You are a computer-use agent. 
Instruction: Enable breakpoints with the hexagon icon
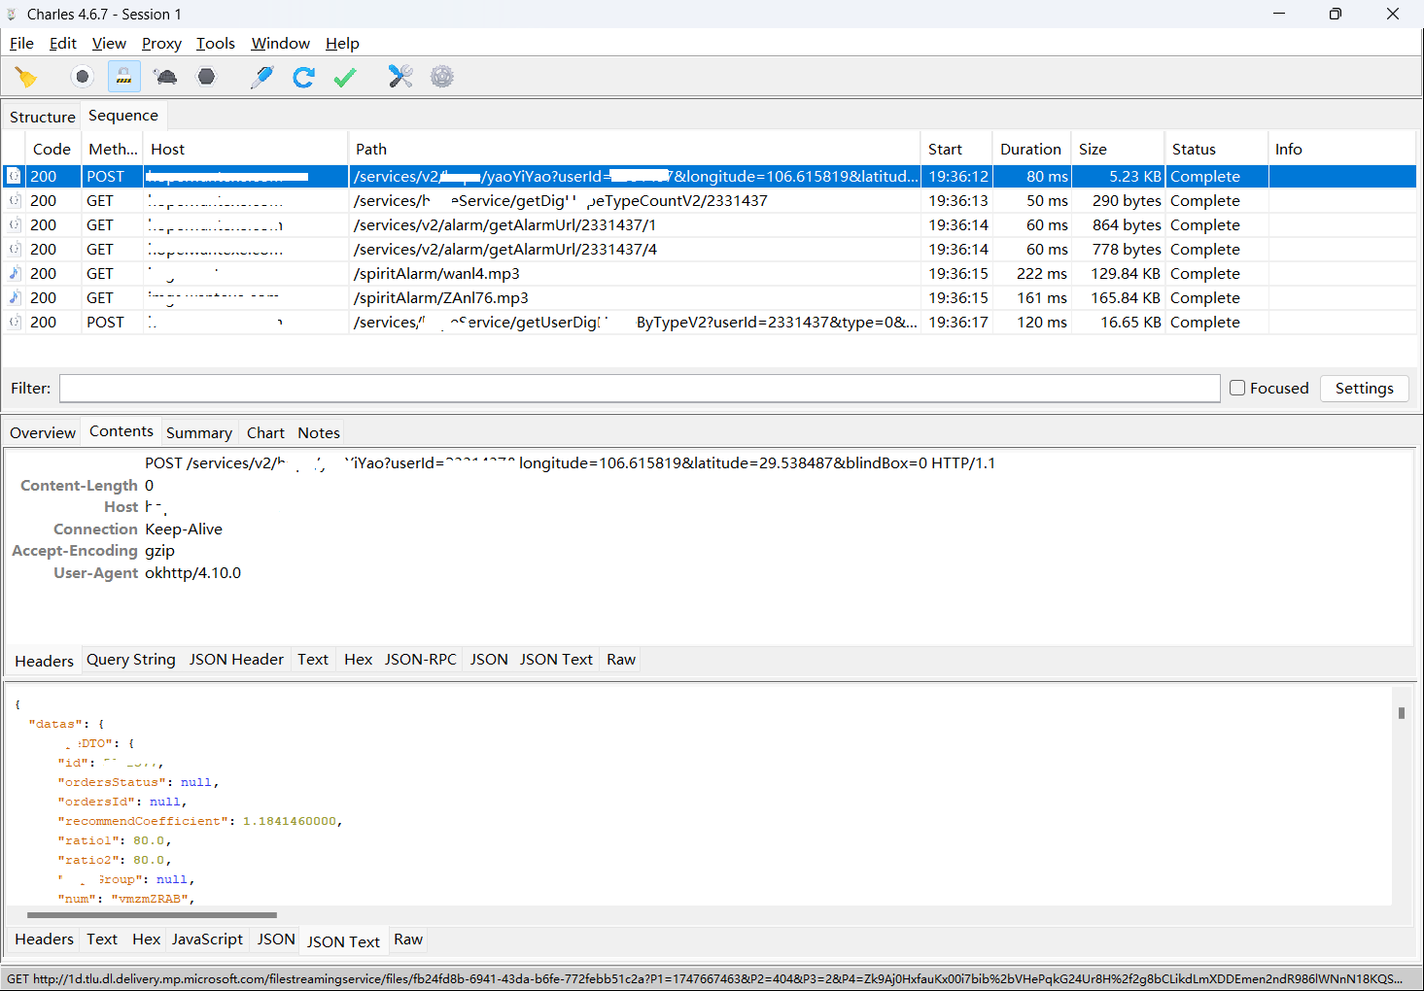pyautogui.click(x=206, y=77)
